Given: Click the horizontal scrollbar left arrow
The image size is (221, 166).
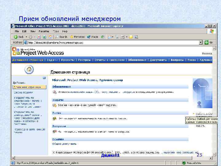Looking at the screenshot, I should click(13, 158).
